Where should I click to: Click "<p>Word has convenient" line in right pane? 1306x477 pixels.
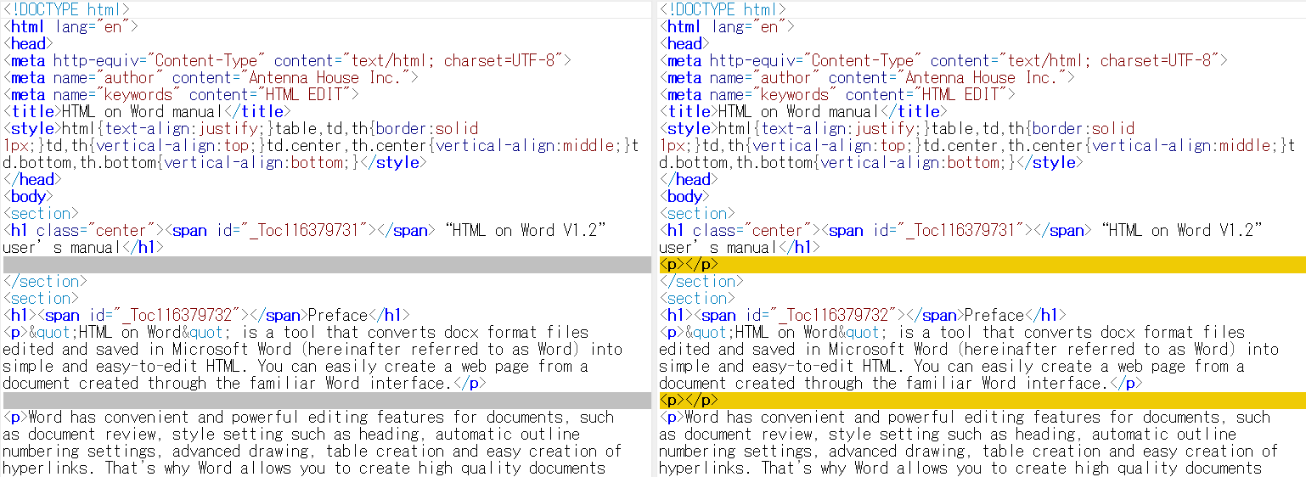965,417
